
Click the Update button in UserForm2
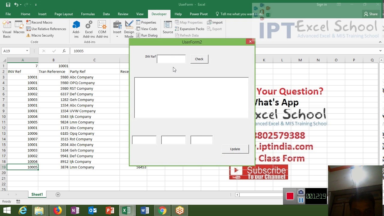pyautogui.click(x=235, y=149)
